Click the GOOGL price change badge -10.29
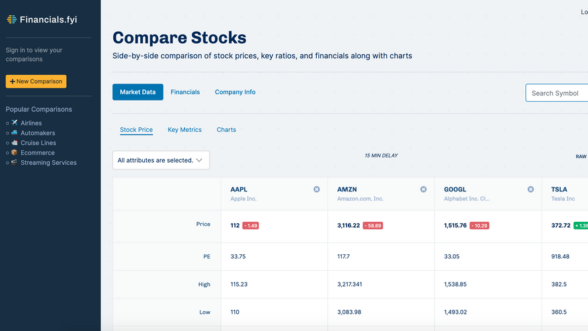Image resolution: width=588 pixels, height=331 pixels. click(x=480, y=226)
